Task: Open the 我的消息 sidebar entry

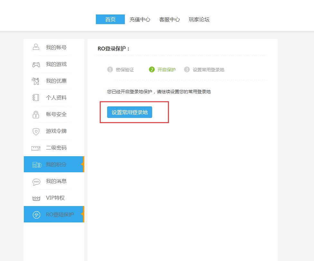Action: [x=56, y=181]
